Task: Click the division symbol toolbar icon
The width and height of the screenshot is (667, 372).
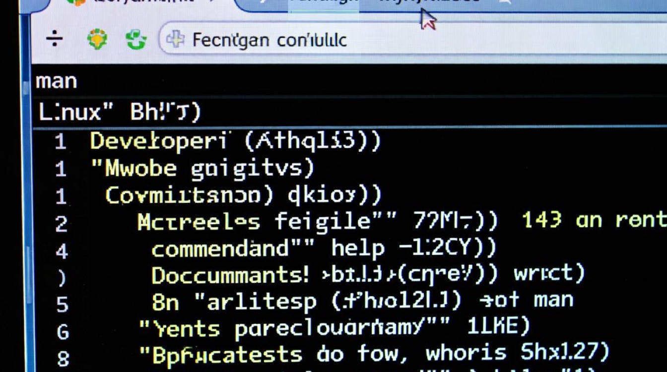Action: click(55, 39)
